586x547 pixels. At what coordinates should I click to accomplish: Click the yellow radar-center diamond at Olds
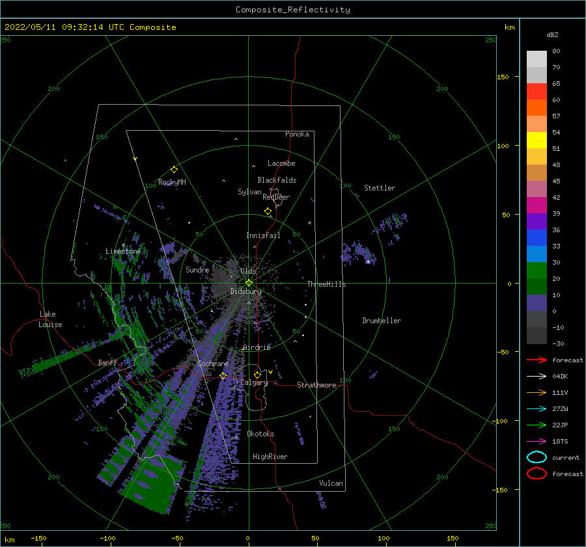coord(249,283)
